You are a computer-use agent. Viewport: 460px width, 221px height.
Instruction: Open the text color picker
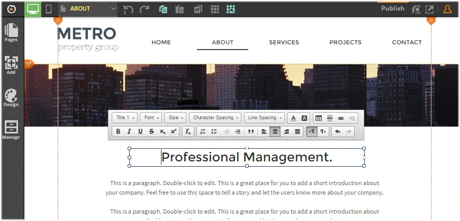[293, 118]
